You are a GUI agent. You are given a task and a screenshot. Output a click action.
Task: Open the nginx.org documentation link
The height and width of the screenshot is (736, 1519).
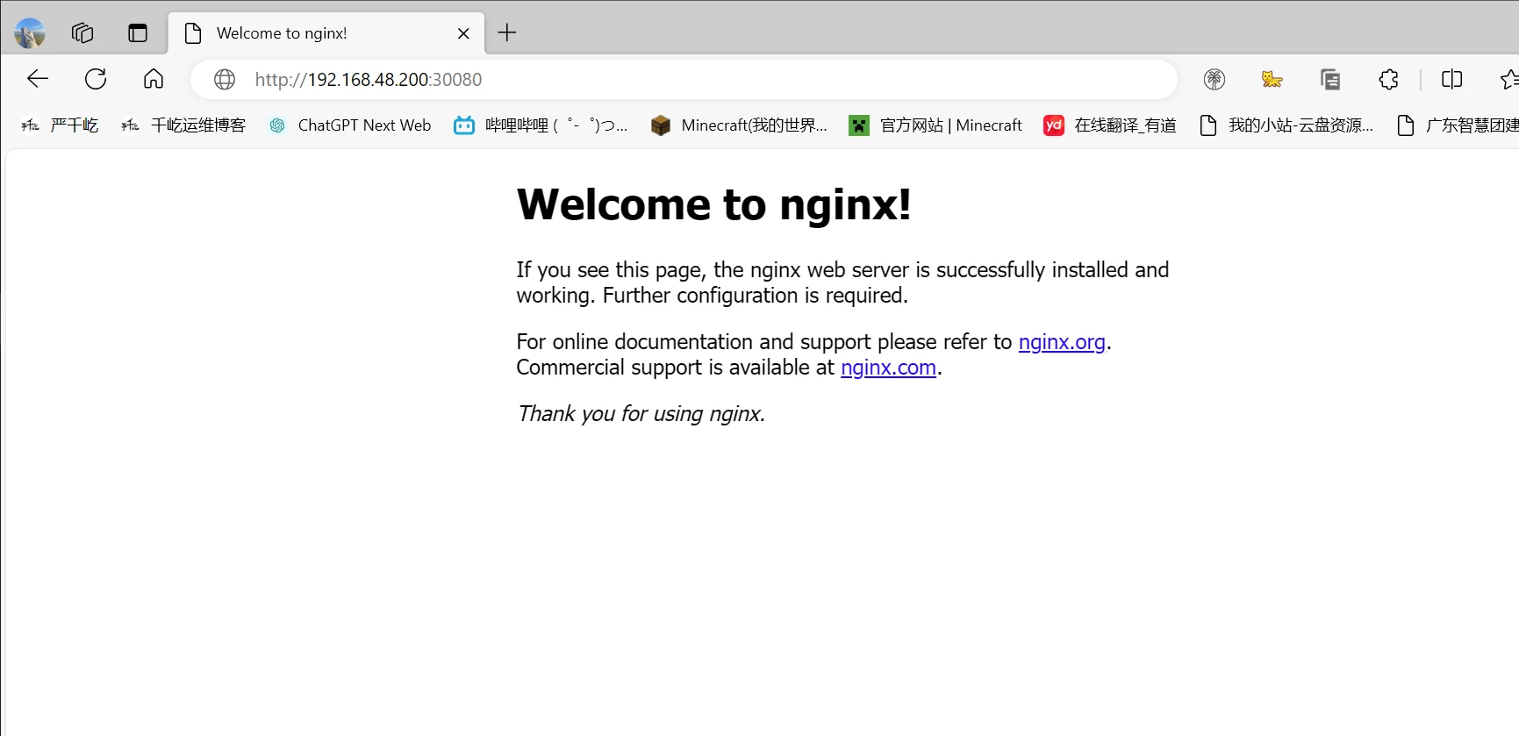(1061, 342)
